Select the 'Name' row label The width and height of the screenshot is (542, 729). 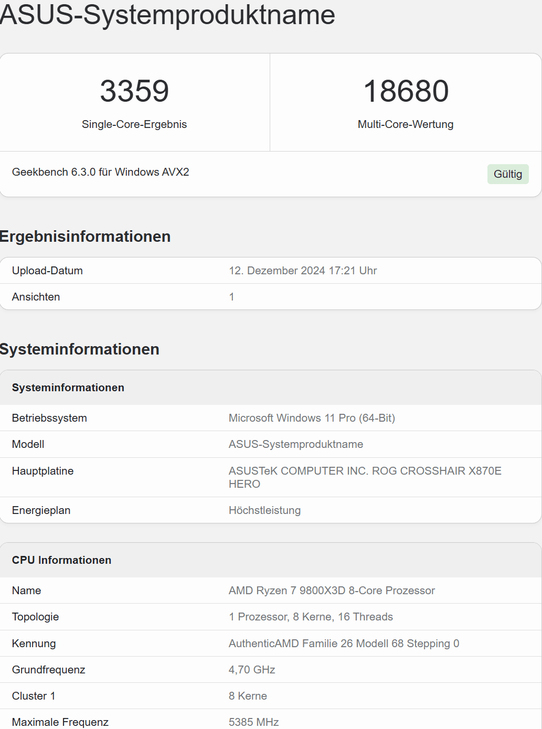tap(27, 591)
